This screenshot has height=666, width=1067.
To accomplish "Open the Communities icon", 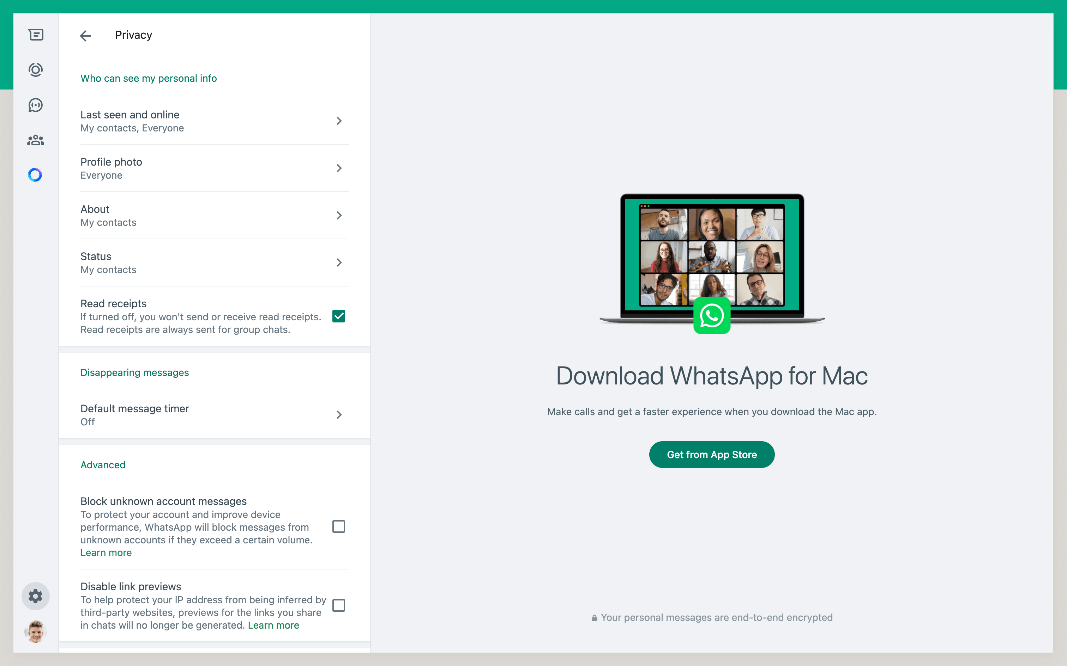I will (x=36, y=140).
